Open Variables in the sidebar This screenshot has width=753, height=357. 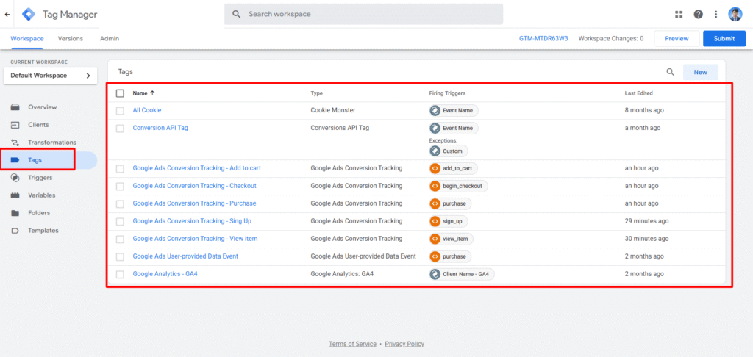43,195
